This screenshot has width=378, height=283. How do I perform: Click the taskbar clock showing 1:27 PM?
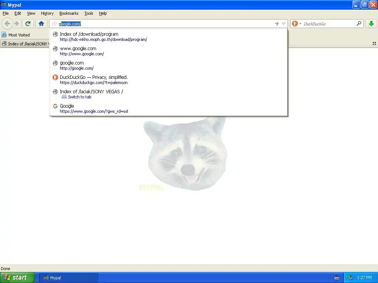364,278
